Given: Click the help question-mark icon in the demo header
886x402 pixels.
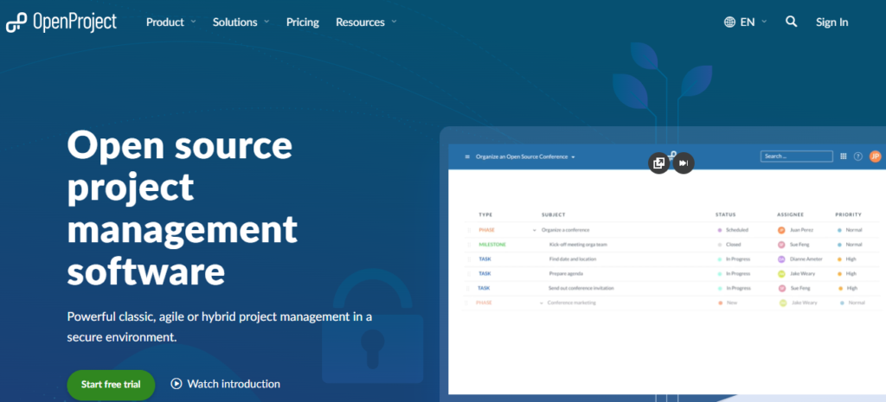Looking at the screenshot, I should pos(857,156).
